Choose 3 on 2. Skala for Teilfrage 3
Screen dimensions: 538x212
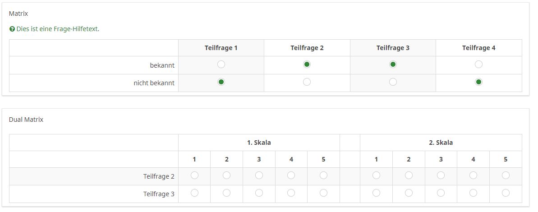click(x=441, y=193)
